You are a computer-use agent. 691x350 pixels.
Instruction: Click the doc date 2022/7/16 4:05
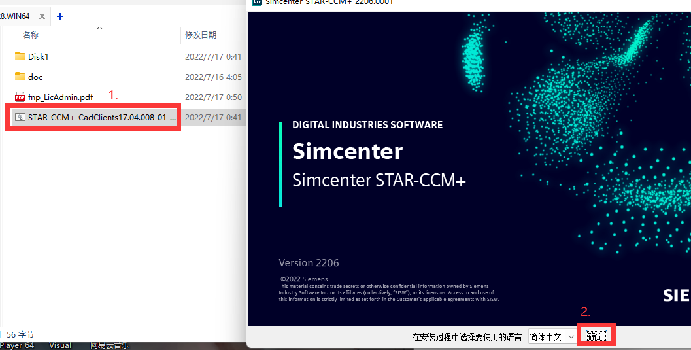click(x=213, y=77)
